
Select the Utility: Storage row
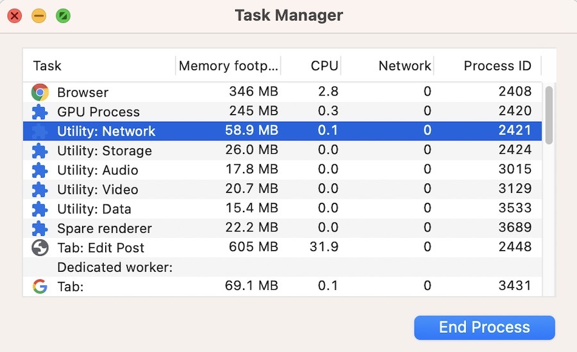point(282,151)
